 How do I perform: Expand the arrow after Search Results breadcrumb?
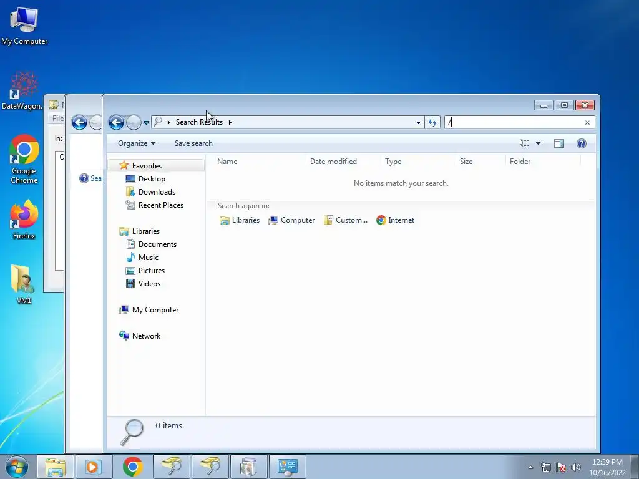pyautogui.click(x=230, y=122)
